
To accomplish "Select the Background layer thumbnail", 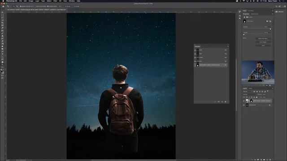I will tap(247, 105).
